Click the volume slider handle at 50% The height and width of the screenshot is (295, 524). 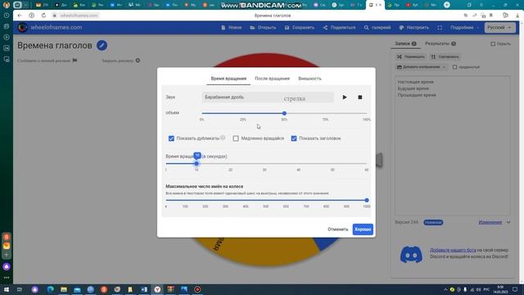tap(284, 113)
